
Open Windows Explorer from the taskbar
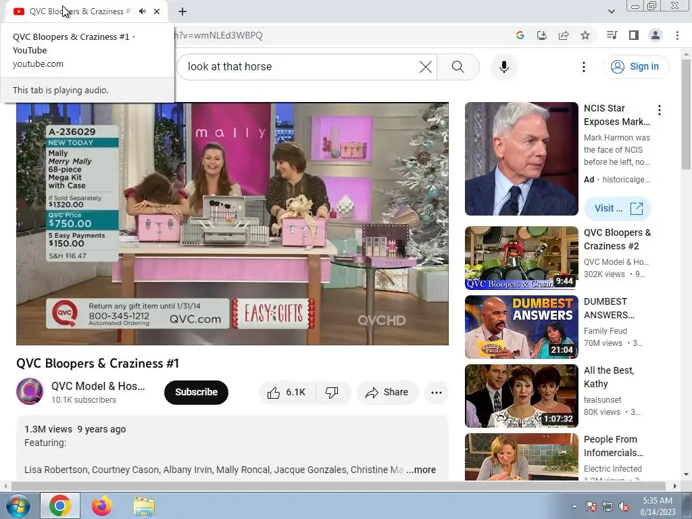144,505
